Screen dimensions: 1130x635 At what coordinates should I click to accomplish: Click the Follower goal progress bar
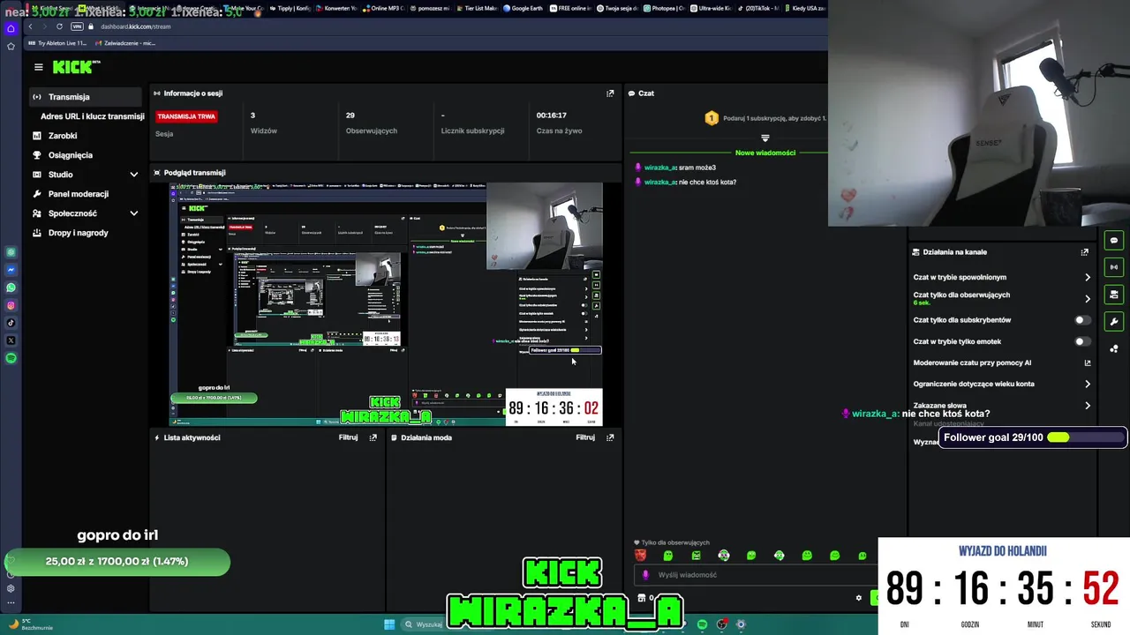[1034, 437]
